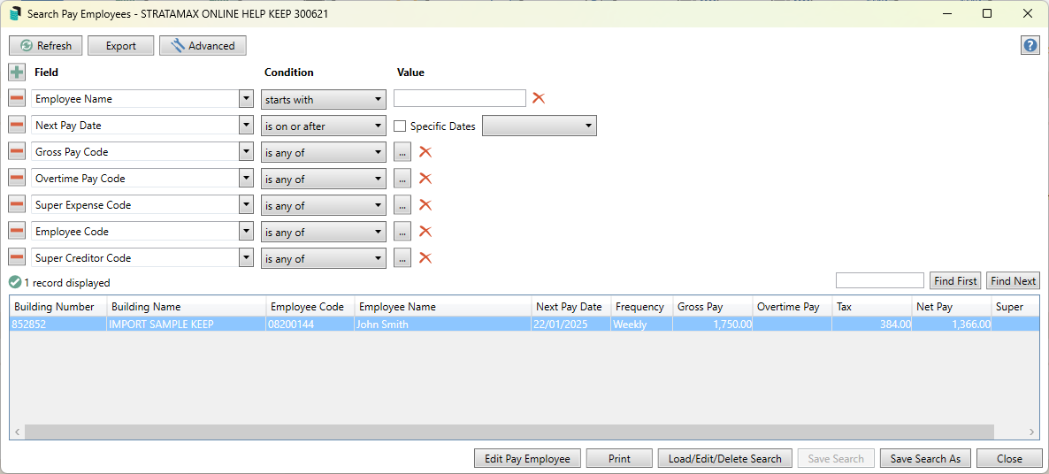Viewport: 1049px width, 474px height.
Task: Open Load/Edit/Delete Search
Action: coord(725,459)
